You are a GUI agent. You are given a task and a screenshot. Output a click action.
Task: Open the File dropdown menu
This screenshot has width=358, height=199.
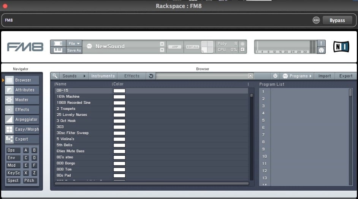pyautogui.click(x=74, y=43)
